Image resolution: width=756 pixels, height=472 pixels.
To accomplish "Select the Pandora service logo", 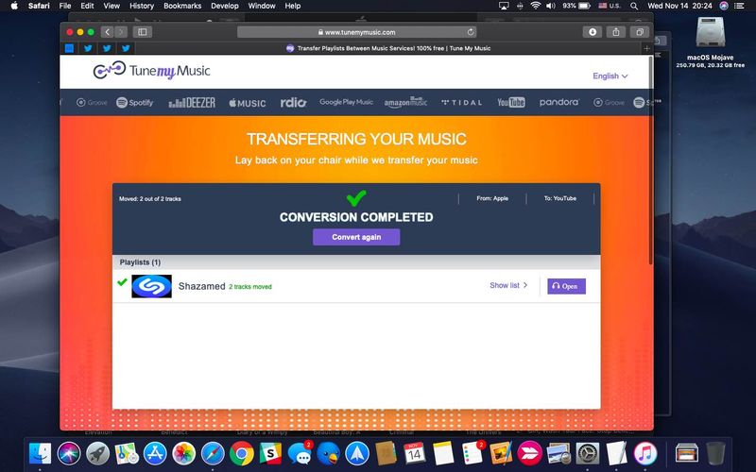I will 559,102.
